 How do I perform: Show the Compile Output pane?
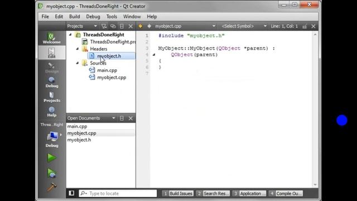(x=286, y=194)
